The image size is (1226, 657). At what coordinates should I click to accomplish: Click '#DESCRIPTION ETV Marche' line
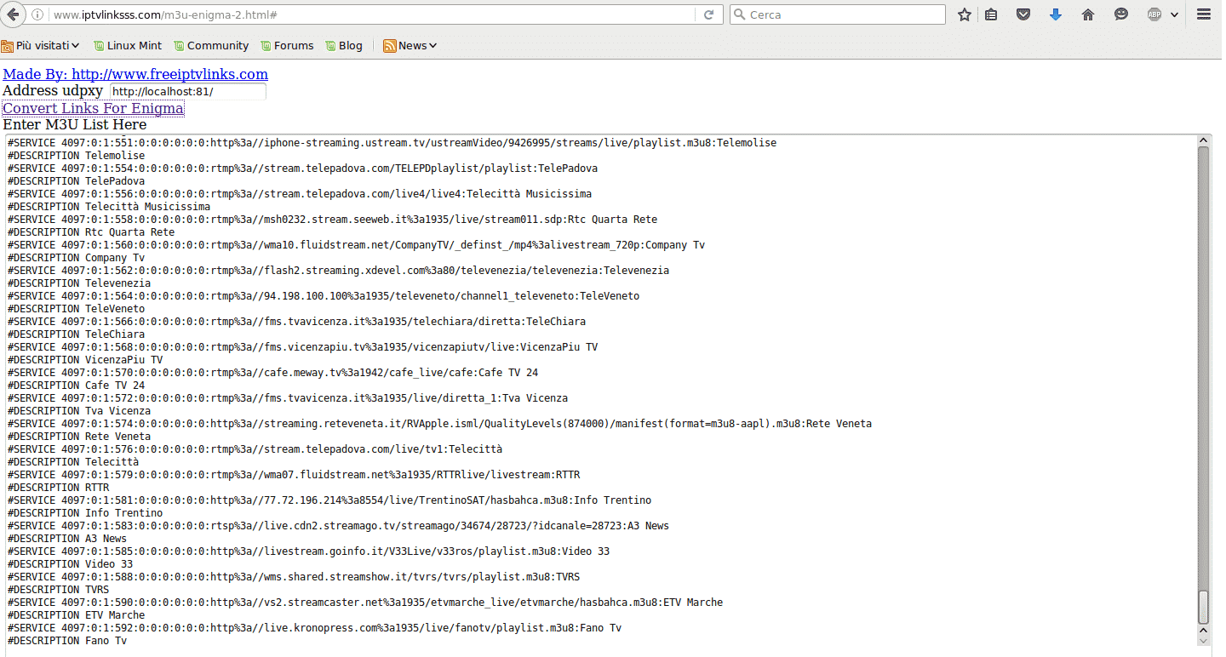[x=76, y=615]
